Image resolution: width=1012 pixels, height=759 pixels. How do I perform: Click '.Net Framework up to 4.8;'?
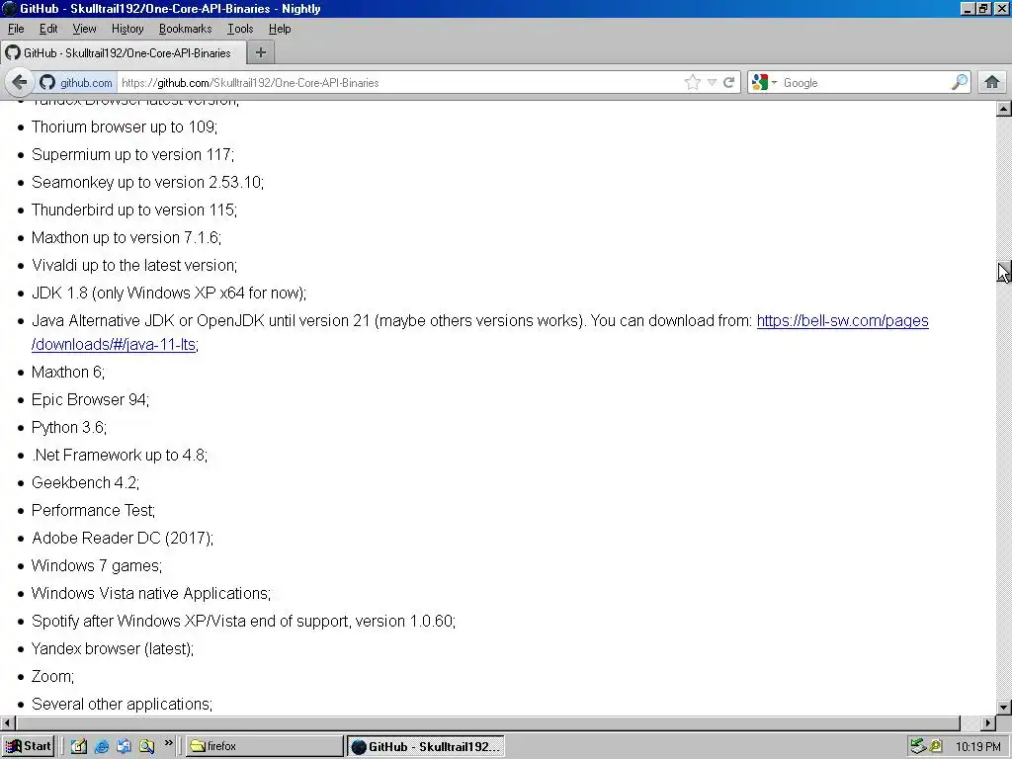coord(120,456)
